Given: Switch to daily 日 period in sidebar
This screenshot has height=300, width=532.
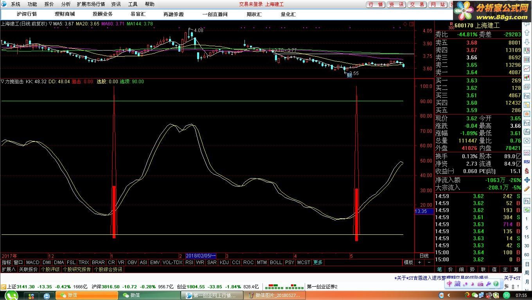Looking at the screenshot, I should [x=527, y=264].
